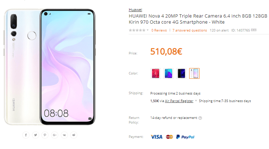
Task: Click the main phone product image
Action: (50, 67)
